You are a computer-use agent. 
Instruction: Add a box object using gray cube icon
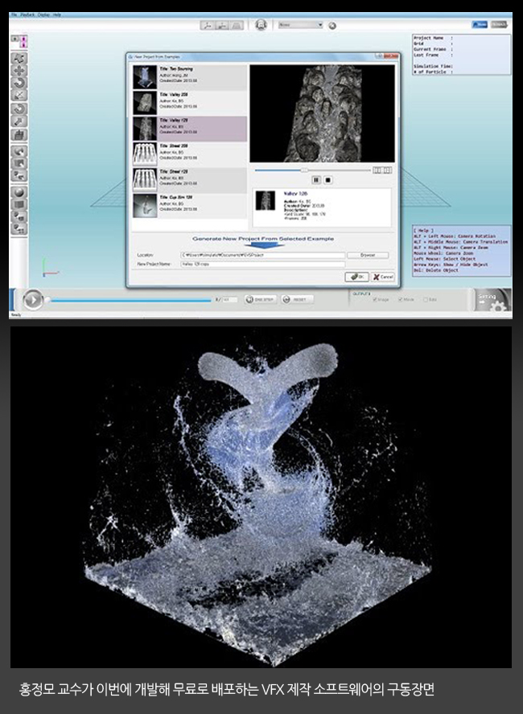point(19,204)
